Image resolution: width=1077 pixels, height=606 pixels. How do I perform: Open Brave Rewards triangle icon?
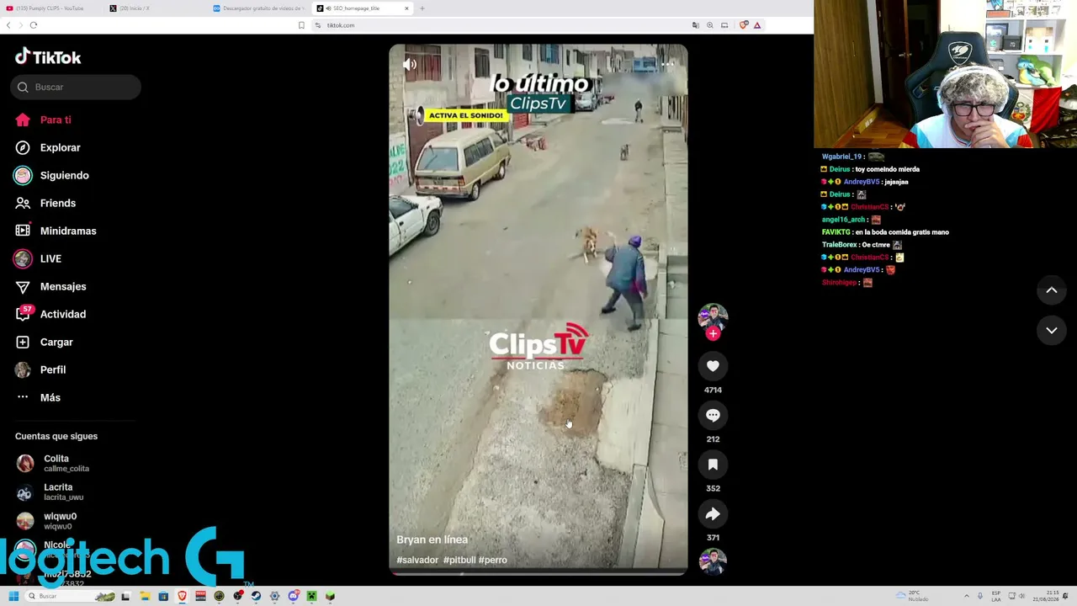[757, 25]
